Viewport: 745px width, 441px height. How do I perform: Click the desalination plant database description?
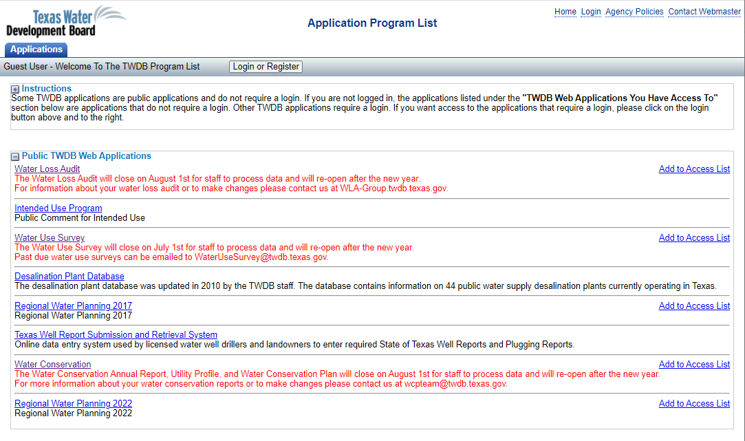tap(365, 286)
